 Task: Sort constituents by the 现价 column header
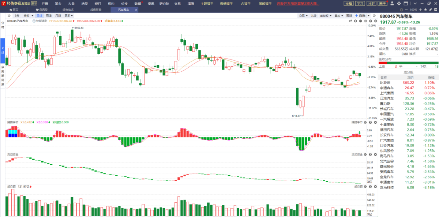(411, 77)
